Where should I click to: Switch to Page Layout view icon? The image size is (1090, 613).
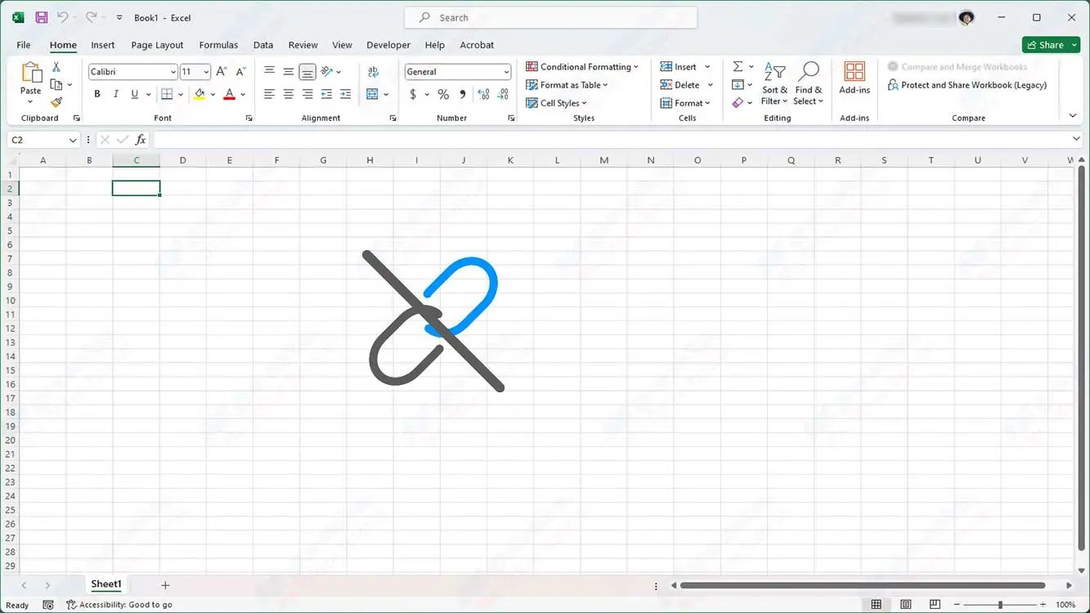pos(906,605)
